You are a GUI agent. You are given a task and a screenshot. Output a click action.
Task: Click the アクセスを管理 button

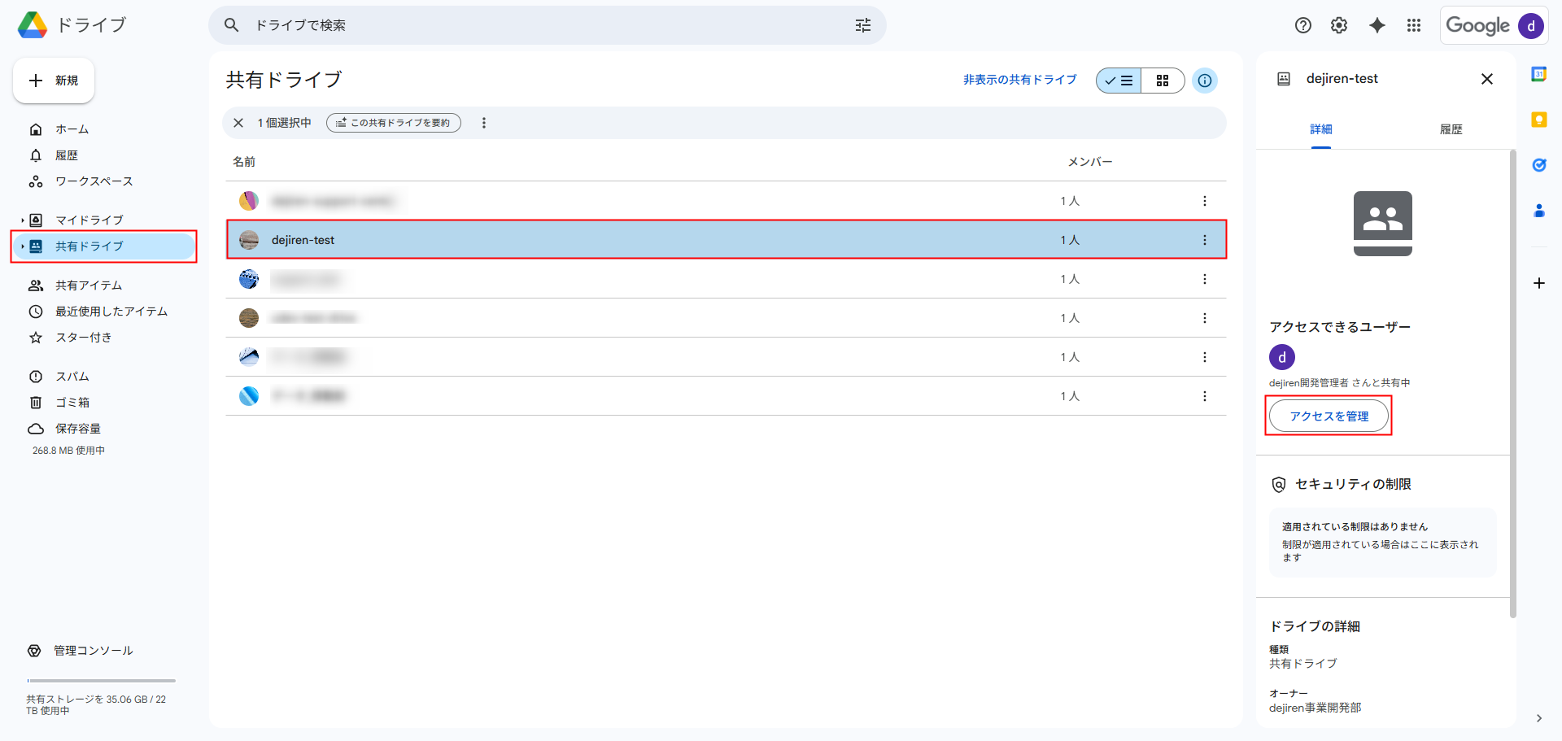(1329, 416)
